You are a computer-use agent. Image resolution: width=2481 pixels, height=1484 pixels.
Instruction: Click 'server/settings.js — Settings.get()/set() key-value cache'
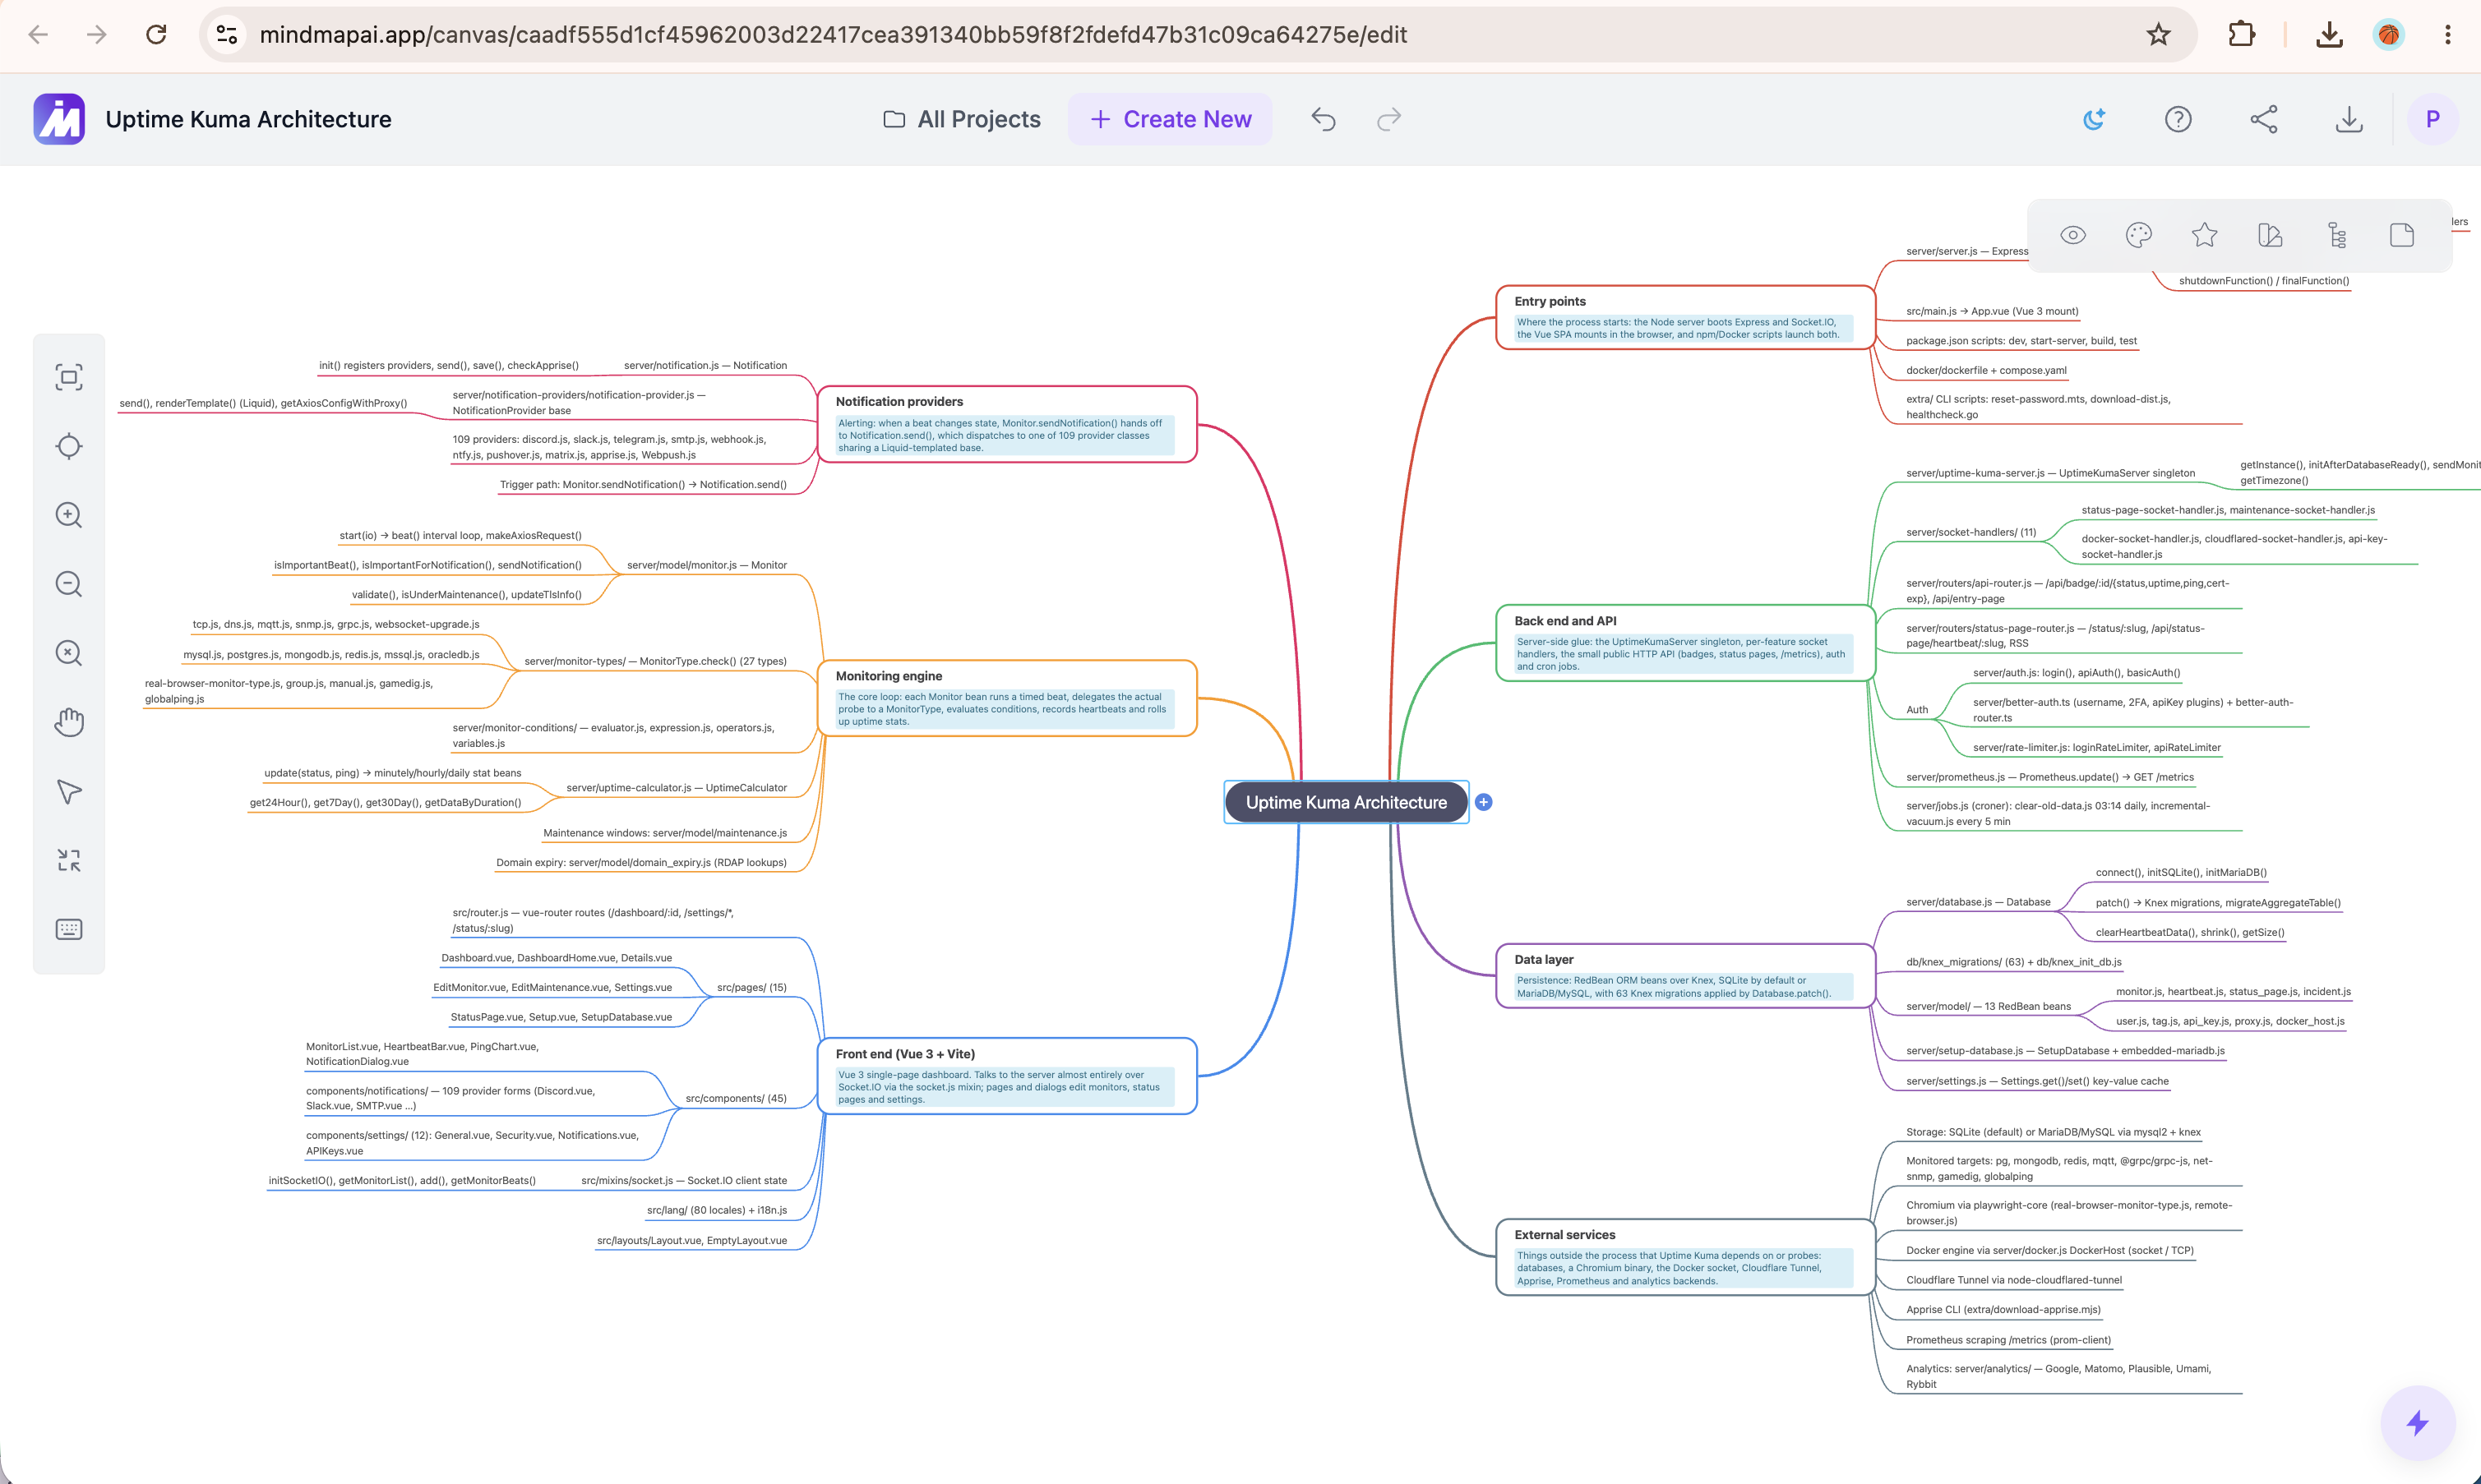tap(2037, 1081)
